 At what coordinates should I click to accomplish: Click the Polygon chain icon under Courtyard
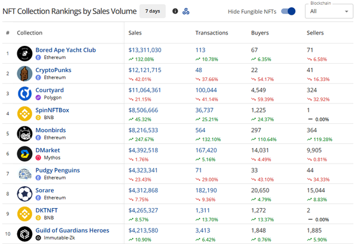point(38,98)
